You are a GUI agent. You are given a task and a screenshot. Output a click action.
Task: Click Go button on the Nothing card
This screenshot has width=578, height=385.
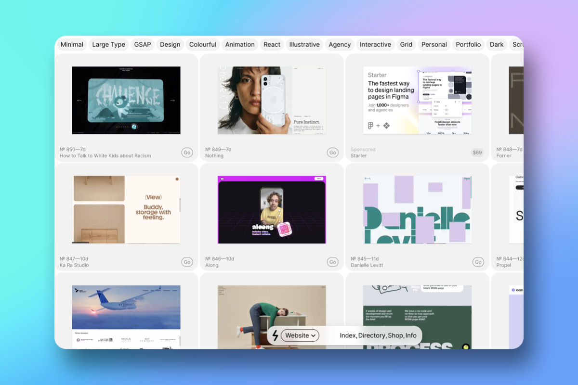coord(332,153)
